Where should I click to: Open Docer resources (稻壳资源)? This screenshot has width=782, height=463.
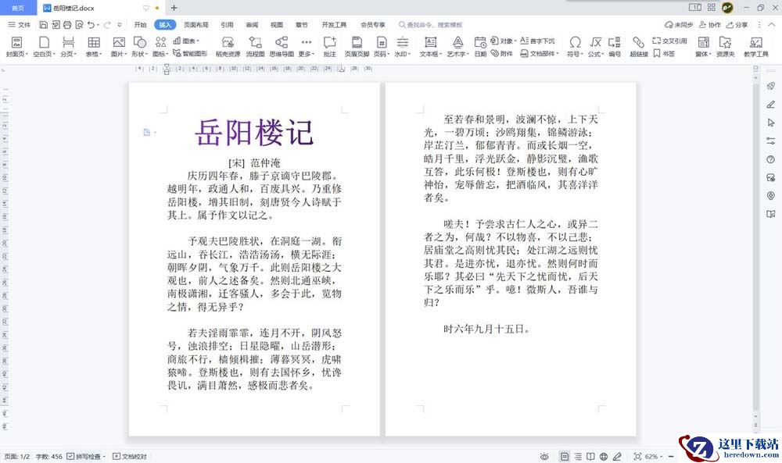228,47
